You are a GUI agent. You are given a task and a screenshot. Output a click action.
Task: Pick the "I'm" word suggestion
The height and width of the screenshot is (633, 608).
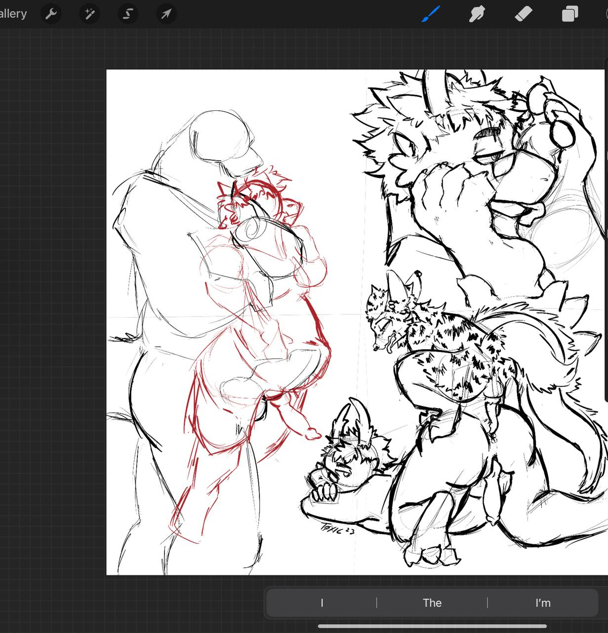pyautogui.click(x=542, y=603)
